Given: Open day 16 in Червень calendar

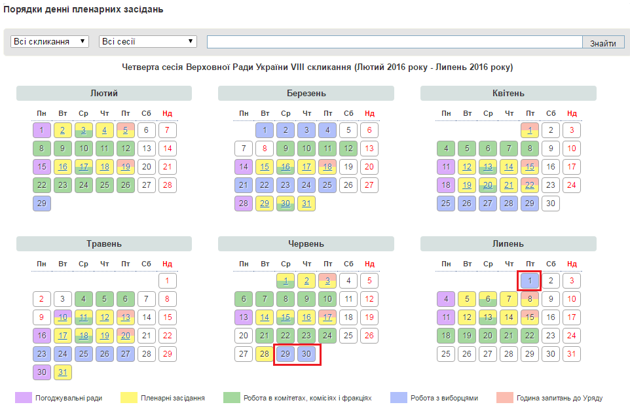Looking at the screenshot, I should pyautogui.click(x=306, y=317).
